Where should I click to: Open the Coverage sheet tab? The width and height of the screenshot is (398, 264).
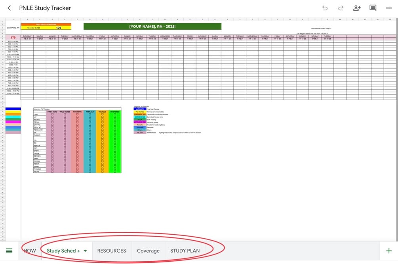pyautogui.click(x=148, y=251)
